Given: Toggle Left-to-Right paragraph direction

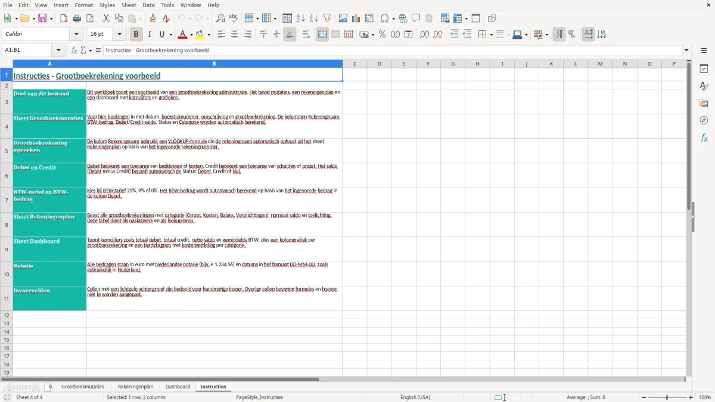Looking at the screenshot, I should 559,35.
